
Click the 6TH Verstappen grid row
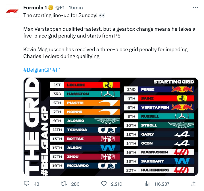pos(159,107)
